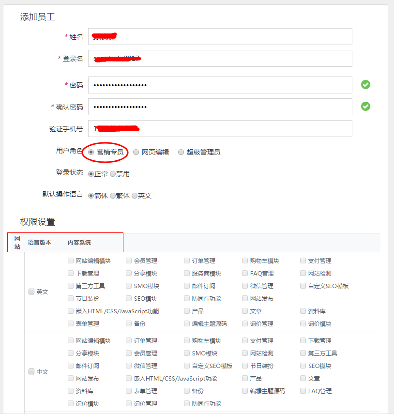Screen dimensions: 394x414
Task: Check 备份 under the 中文 version
Action: 186,390
